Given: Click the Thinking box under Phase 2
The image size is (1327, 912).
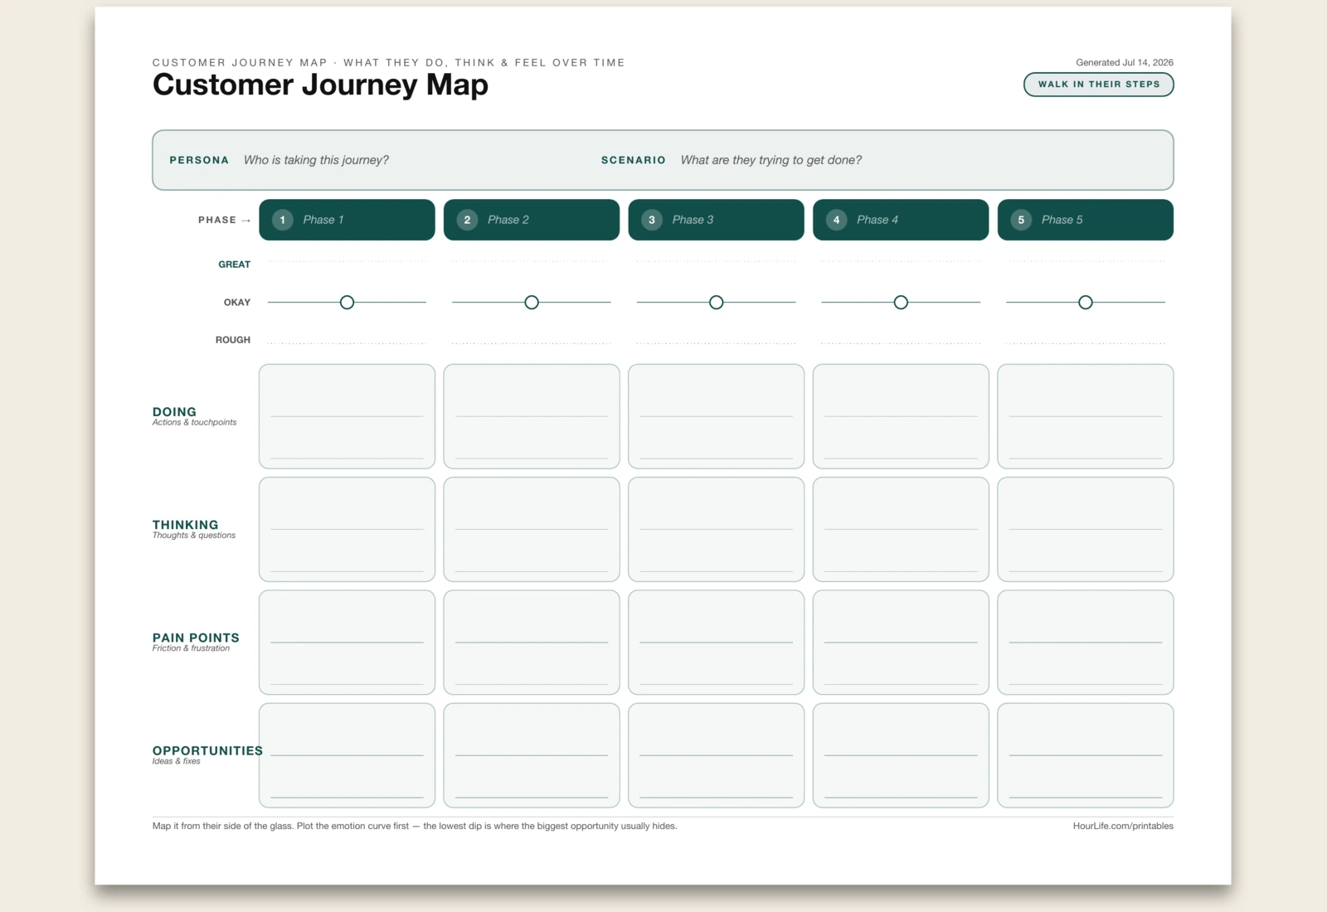Looking at the screenshot, I should click(532, 529).
